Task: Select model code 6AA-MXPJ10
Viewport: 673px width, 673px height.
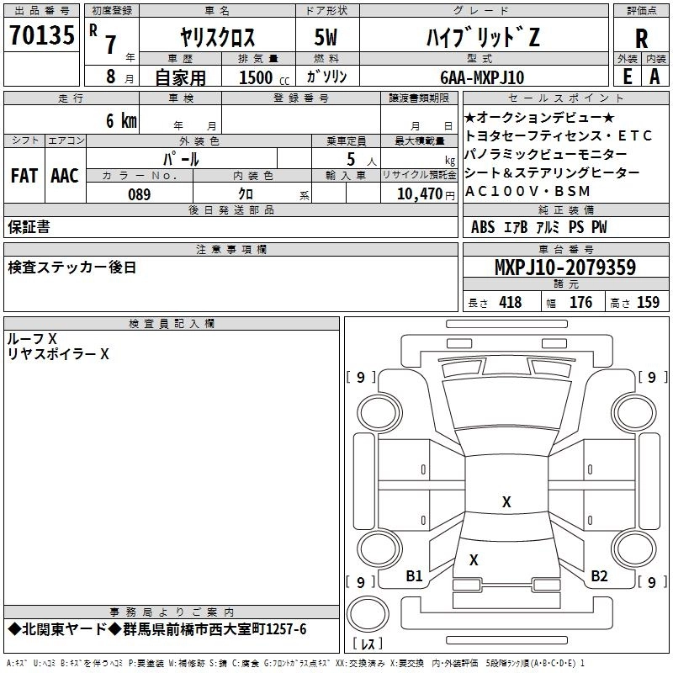Action: tap(482, 77)
